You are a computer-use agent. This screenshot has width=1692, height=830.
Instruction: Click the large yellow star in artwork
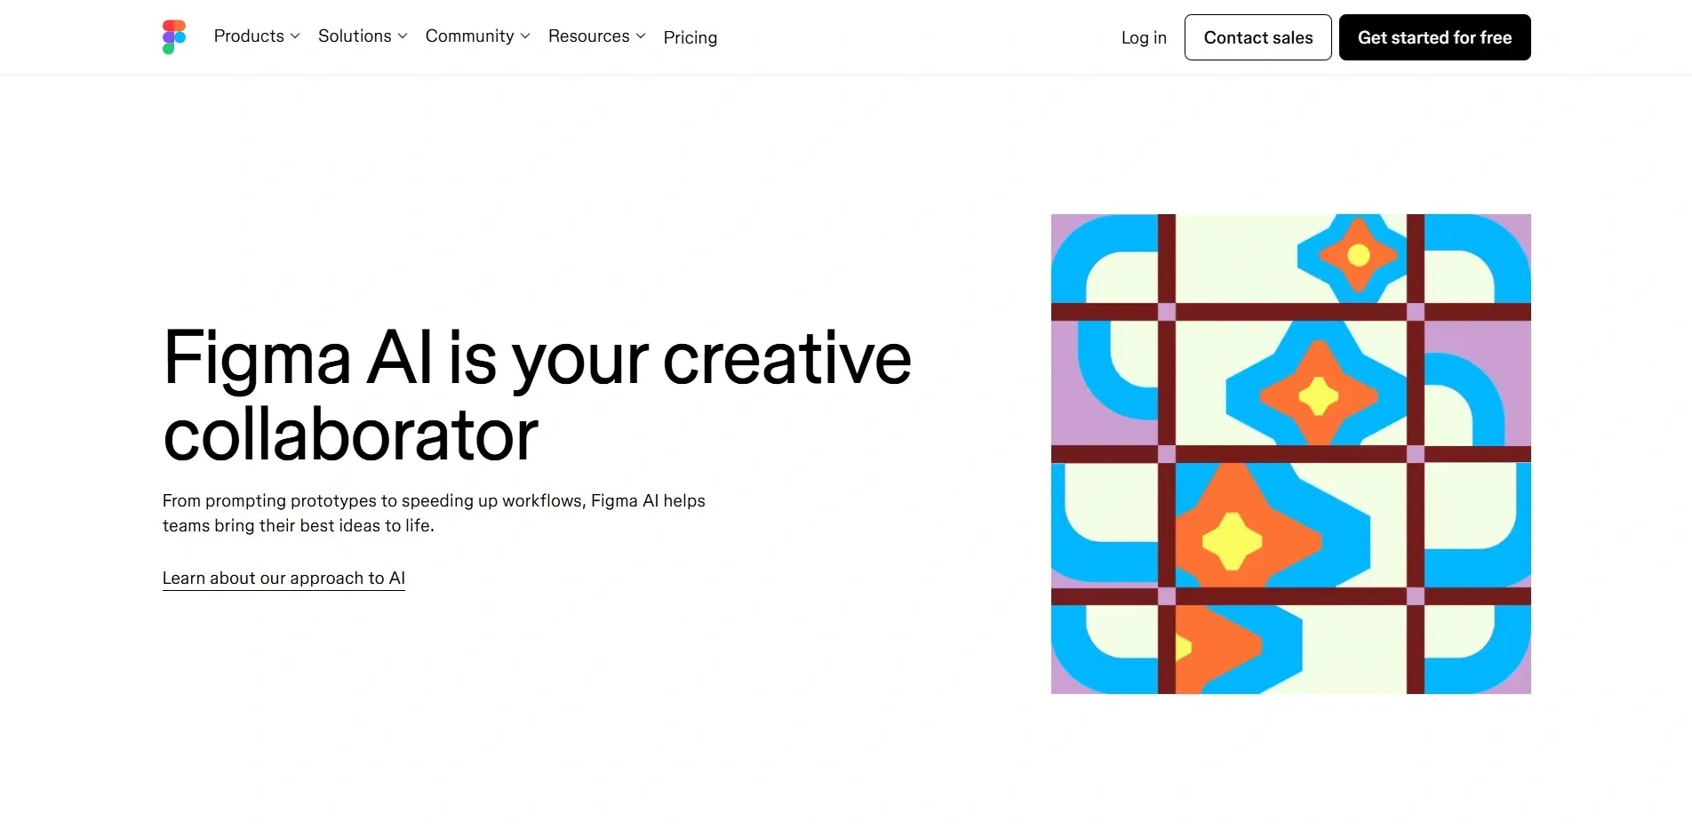tap(1232, 540)
